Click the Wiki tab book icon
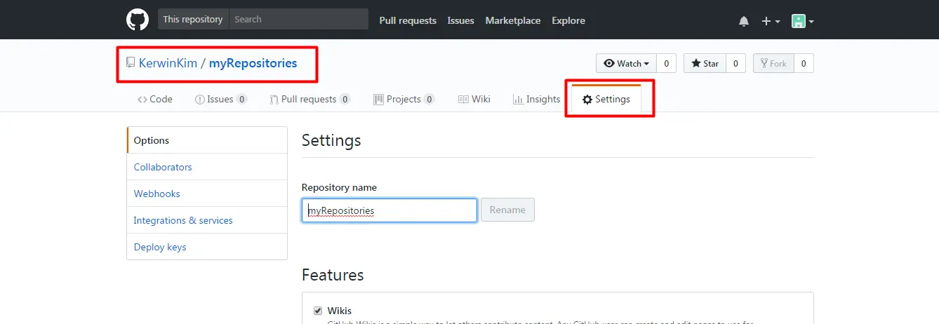 point(463,100)
